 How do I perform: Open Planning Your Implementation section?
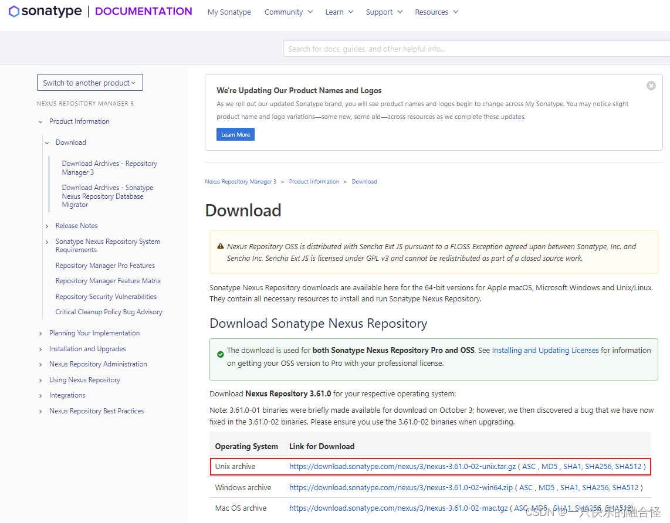point(94,333)
